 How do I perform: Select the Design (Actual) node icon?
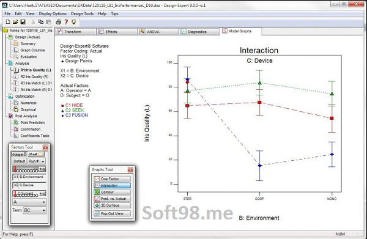click(11, 37)
